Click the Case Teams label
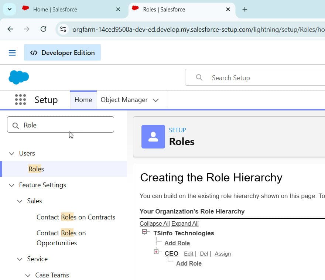This screenshot has height=280, width=325. coord(52,275)
